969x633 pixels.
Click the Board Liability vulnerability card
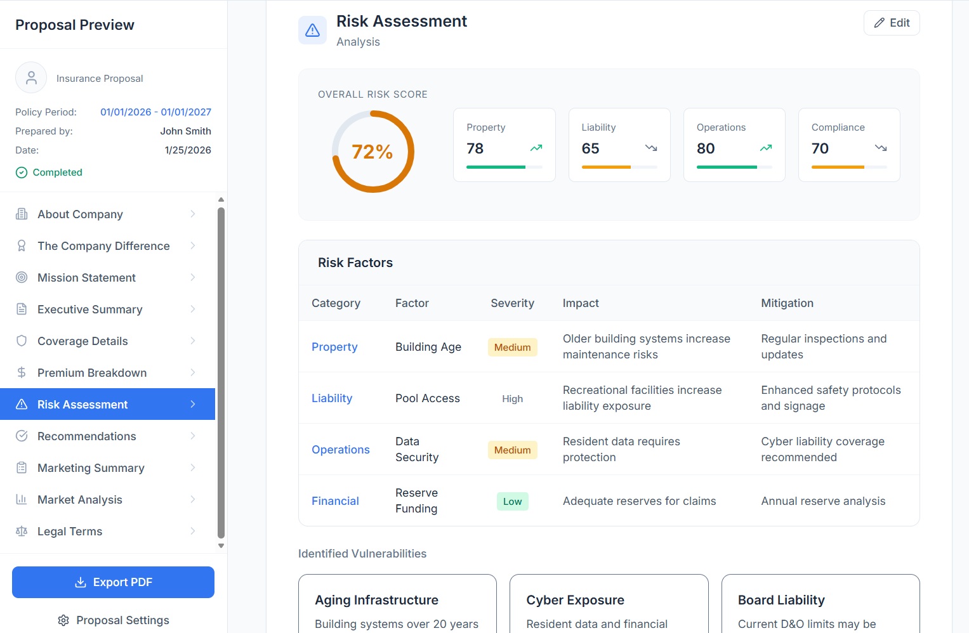point(821,604)
